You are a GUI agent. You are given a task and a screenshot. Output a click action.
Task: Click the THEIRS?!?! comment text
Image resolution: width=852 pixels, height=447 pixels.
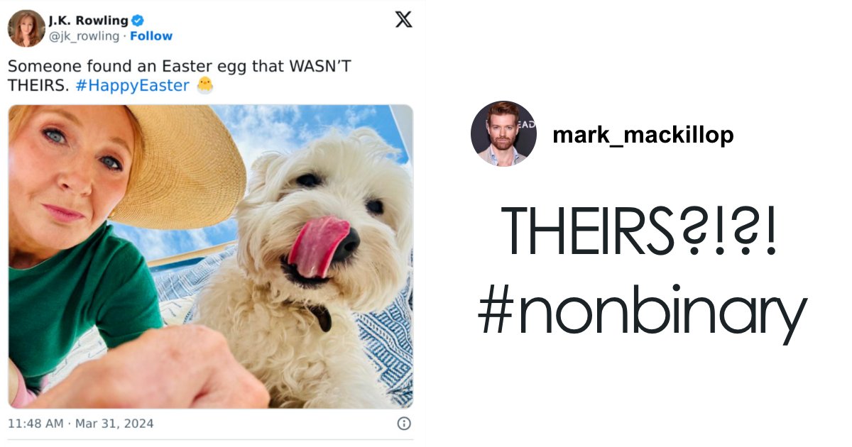pyautogui.click(x=640, y=234)
